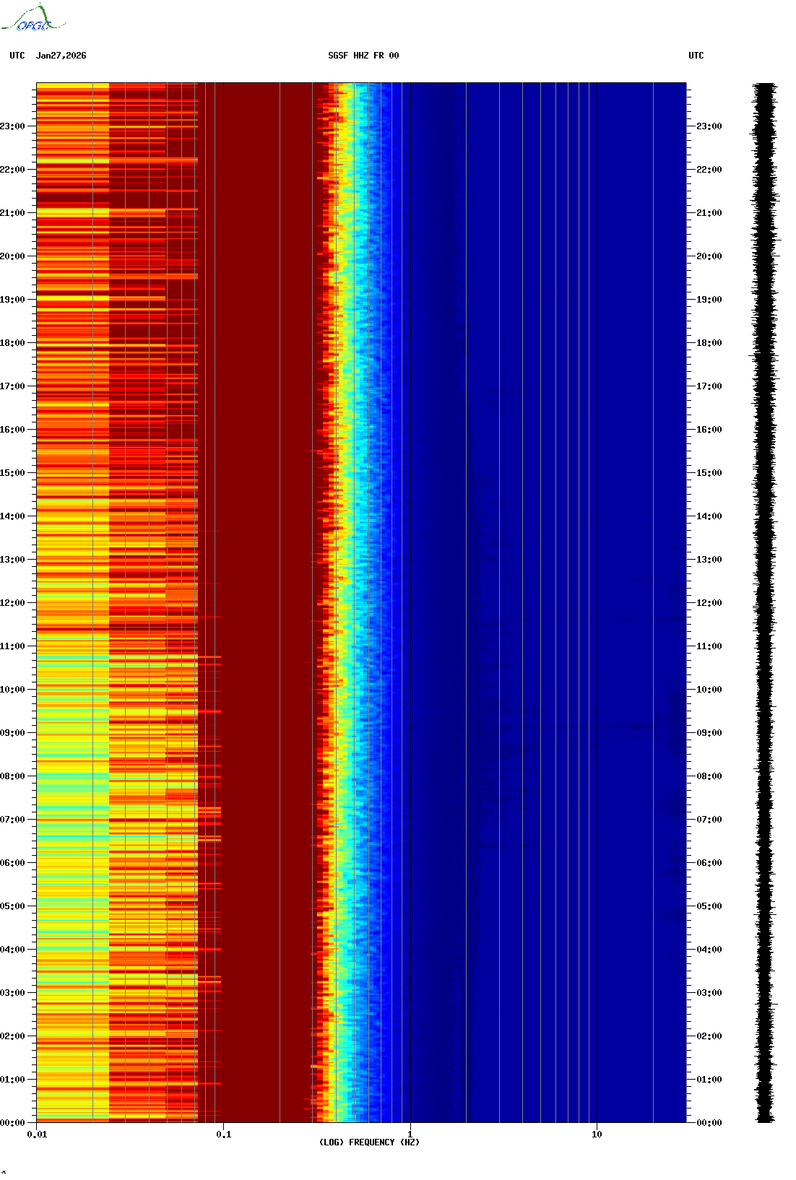This screenshot has height=1180, width=796.
Task: Click the UTC label beside the date
Action: point(17,56)
